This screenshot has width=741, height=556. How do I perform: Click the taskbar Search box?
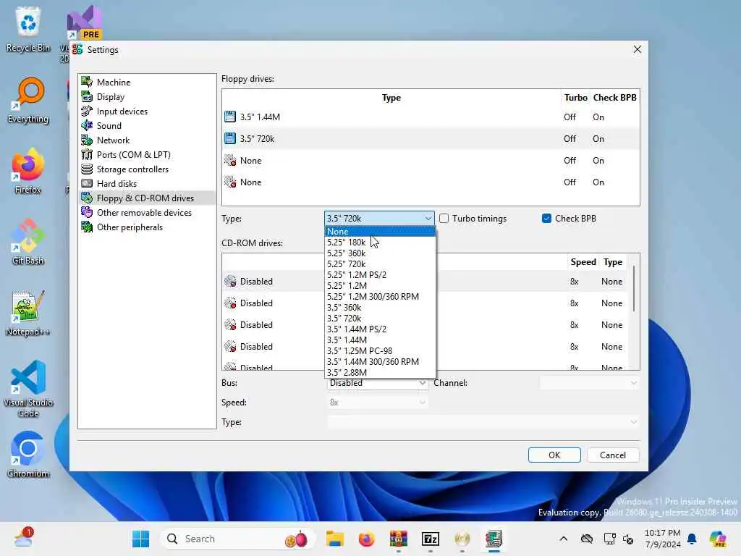pos(237,539)
